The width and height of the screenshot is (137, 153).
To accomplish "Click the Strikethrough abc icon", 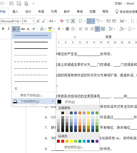I will pyautogui.click(x=23, y=29).
